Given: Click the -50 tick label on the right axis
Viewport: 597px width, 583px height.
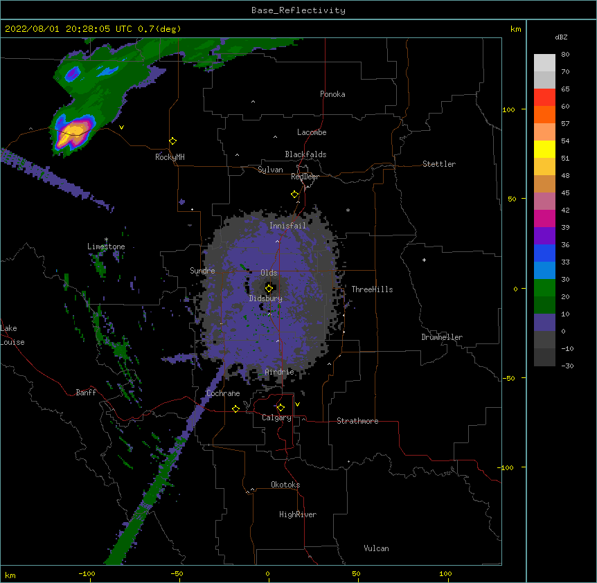Looking at the screenshot, I should (x=508, y=378).
